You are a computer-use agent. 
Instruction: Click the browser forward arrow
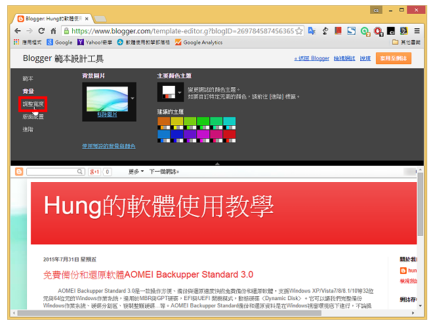pos(30,31)
